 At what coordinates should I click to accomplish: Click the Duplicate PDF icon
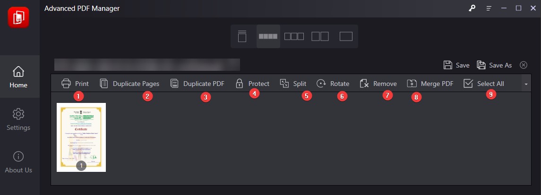(174, 84)
